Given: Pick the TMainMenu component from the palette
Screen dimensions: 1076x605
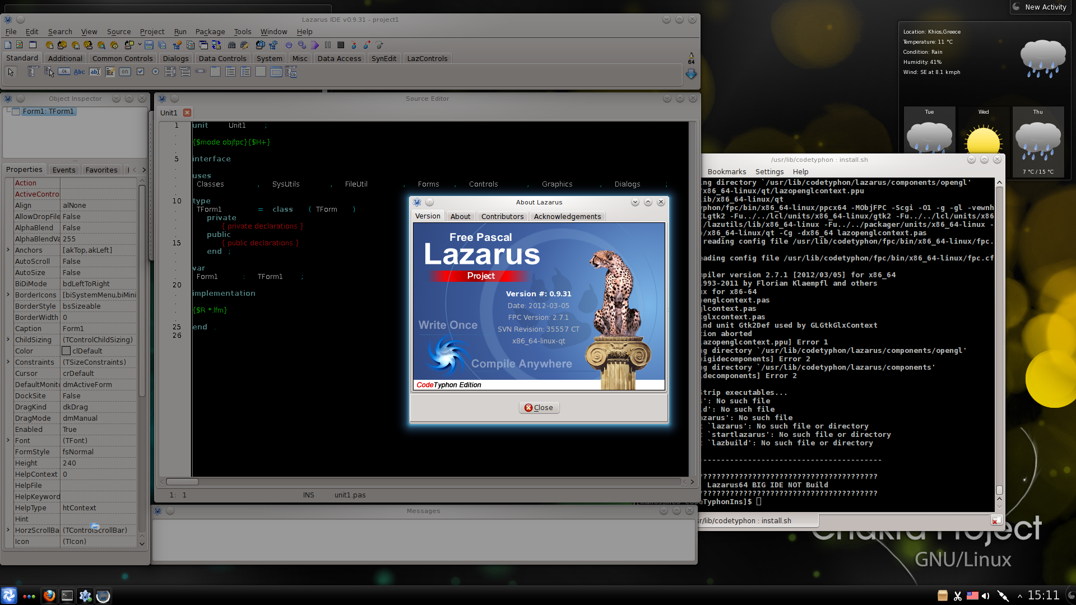Looking at the screenshot, I should [33, 72].
